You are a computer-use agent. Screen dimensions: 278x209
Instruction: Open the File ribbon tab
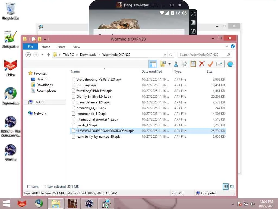(30, 47)
